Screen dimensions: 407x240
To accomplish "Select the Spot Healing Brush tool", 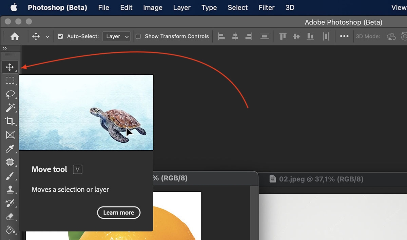I will pyautogui.click(x=10, y=162).
